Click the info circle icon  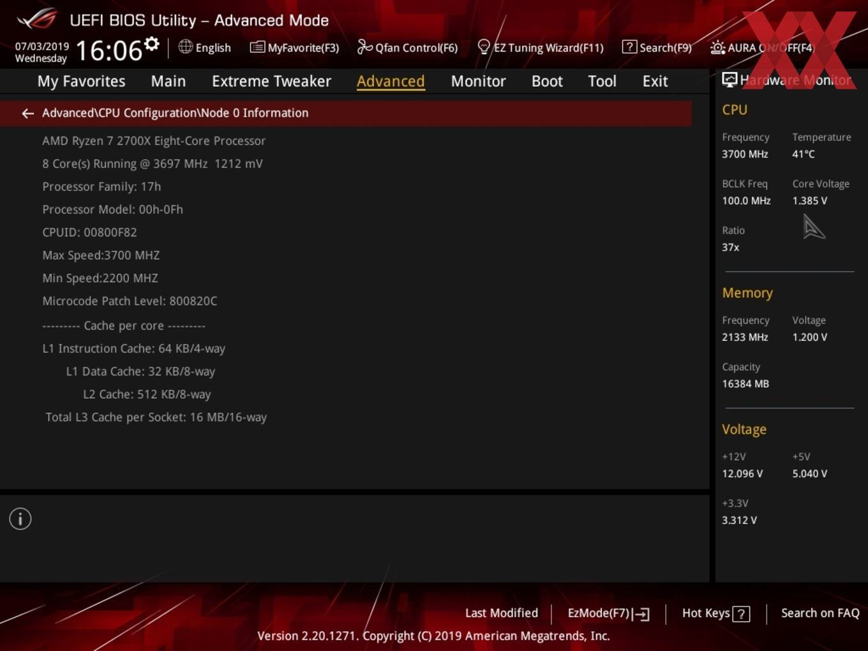click(x=20, y=519)
